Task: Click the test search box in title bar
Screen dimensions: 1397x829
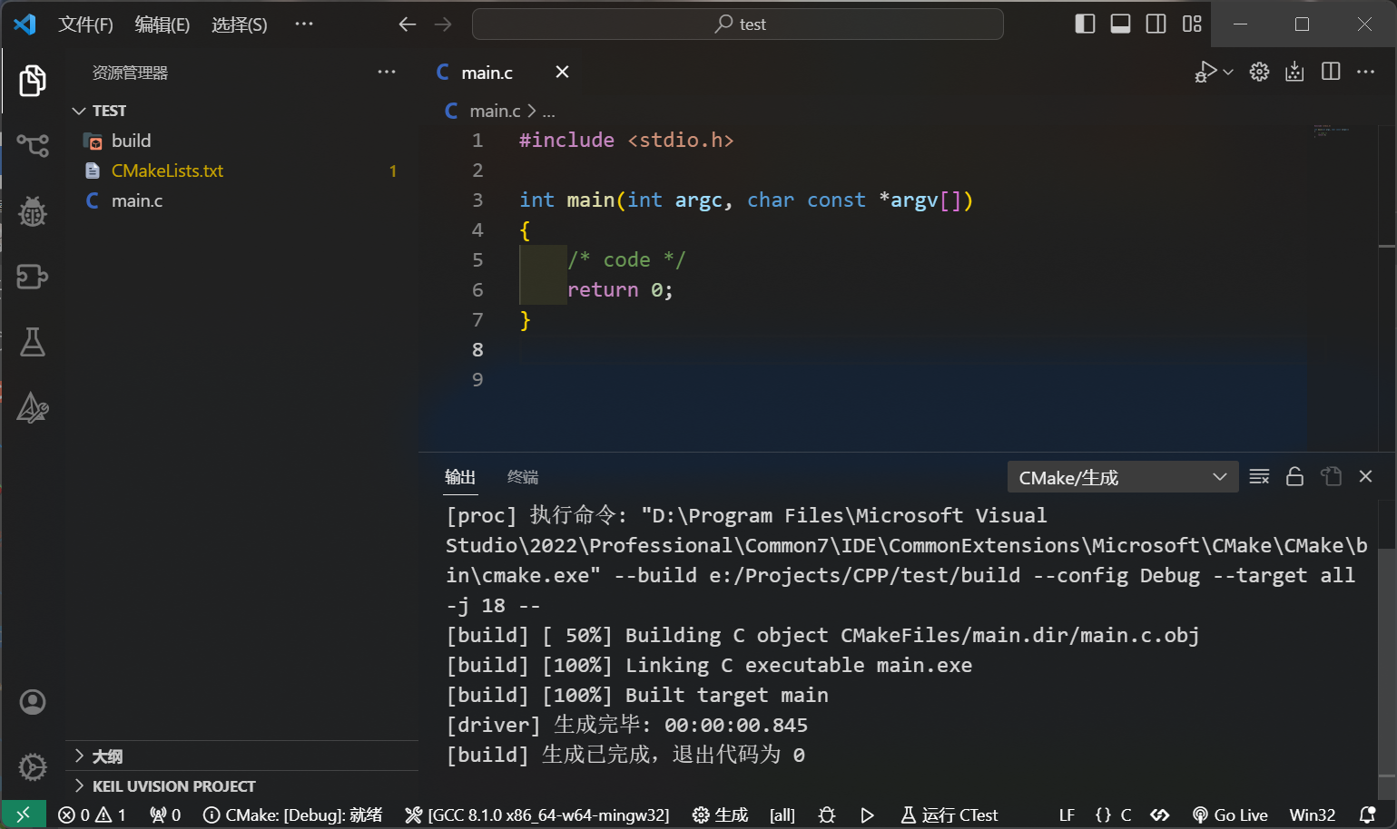Action: pyautogui.click(x=737, y=24)
